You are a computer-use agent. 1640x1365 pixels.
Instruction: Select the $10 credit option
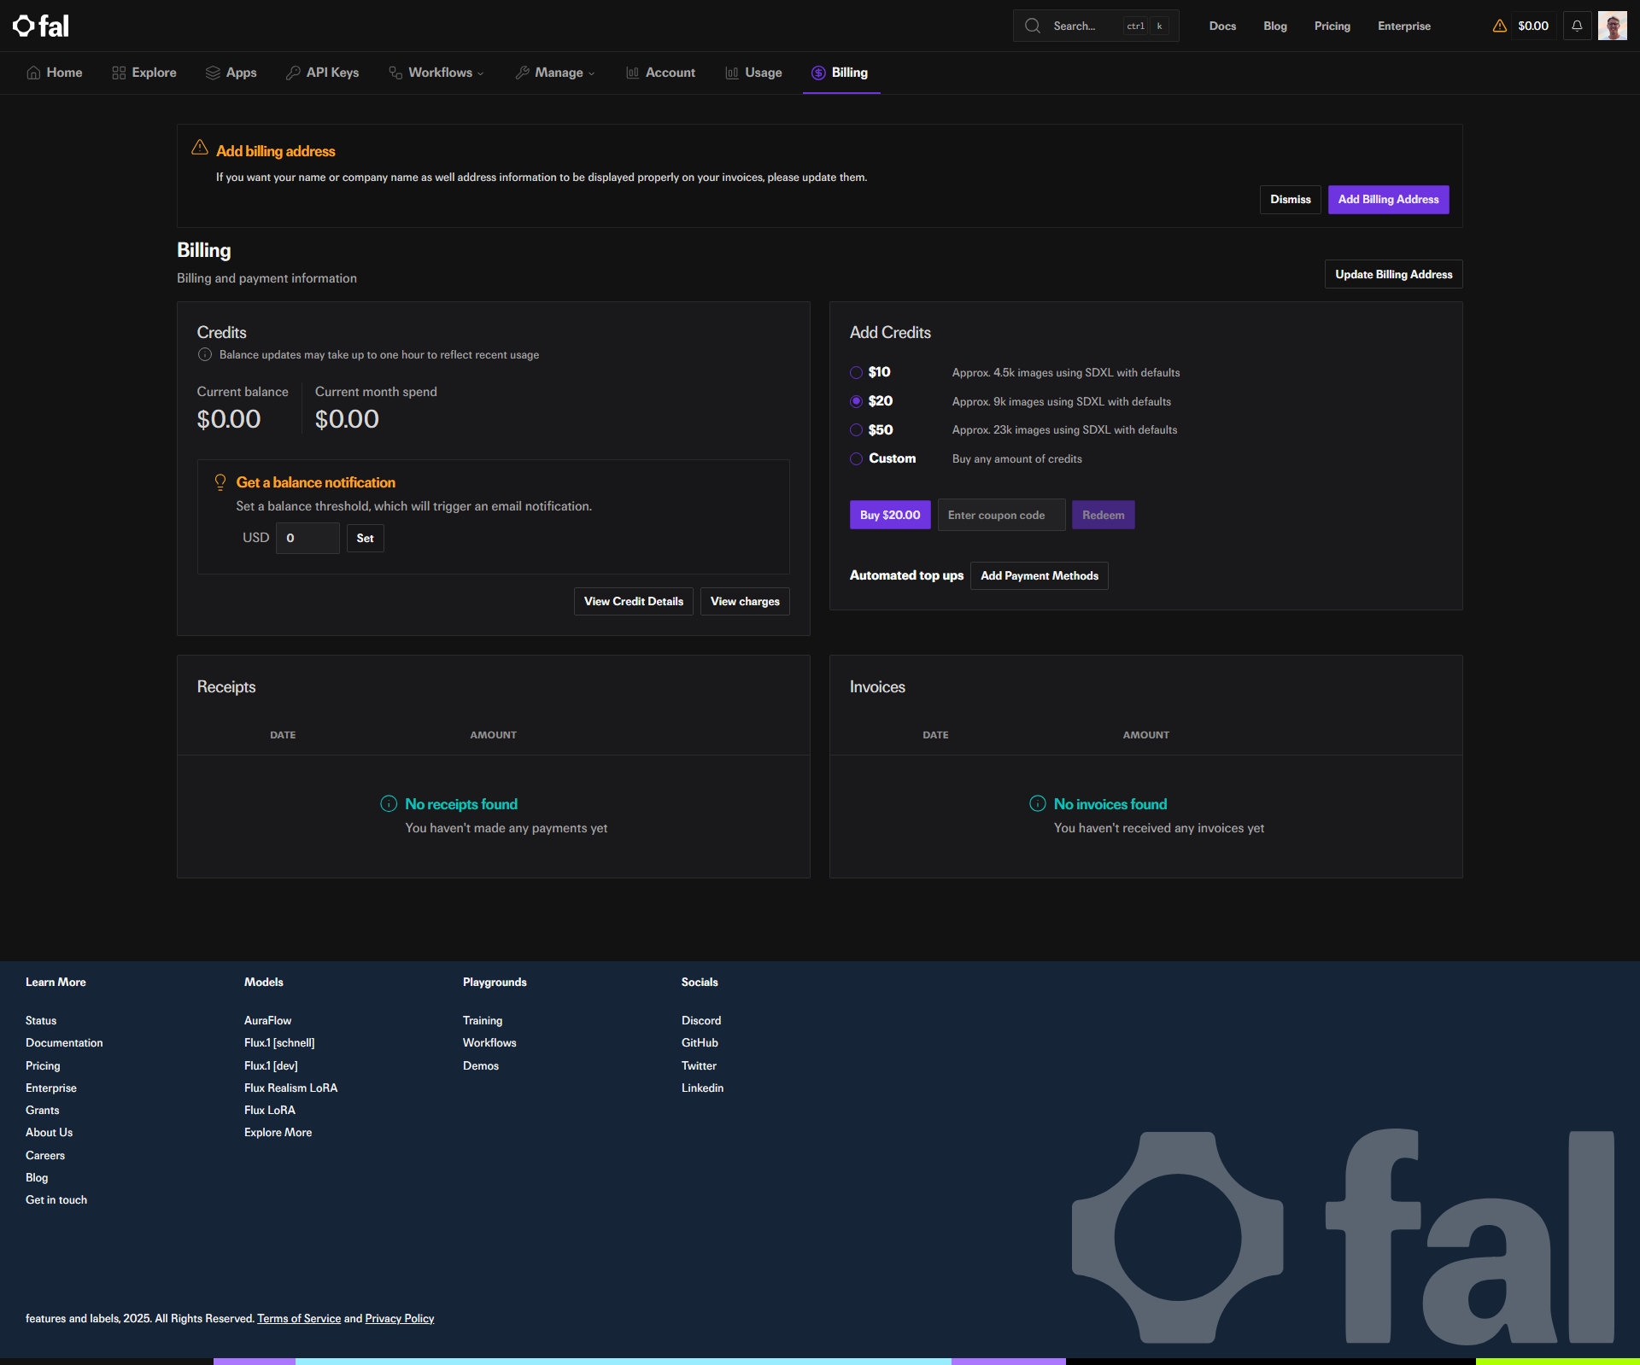(856, 372)
